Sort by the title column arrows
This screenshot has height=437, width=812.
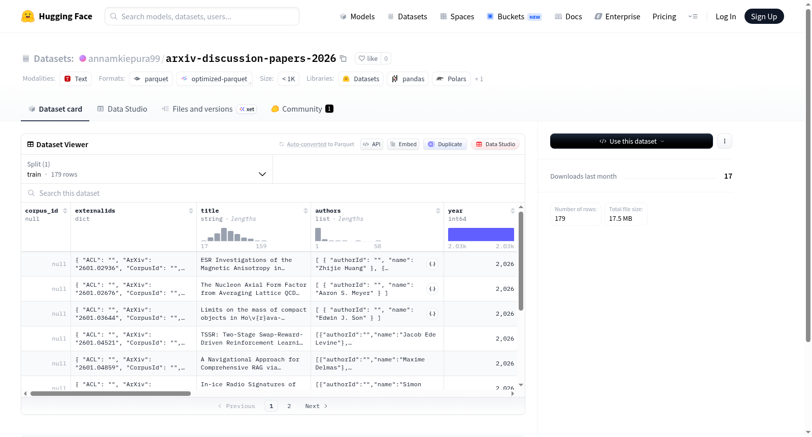(306, 211)
